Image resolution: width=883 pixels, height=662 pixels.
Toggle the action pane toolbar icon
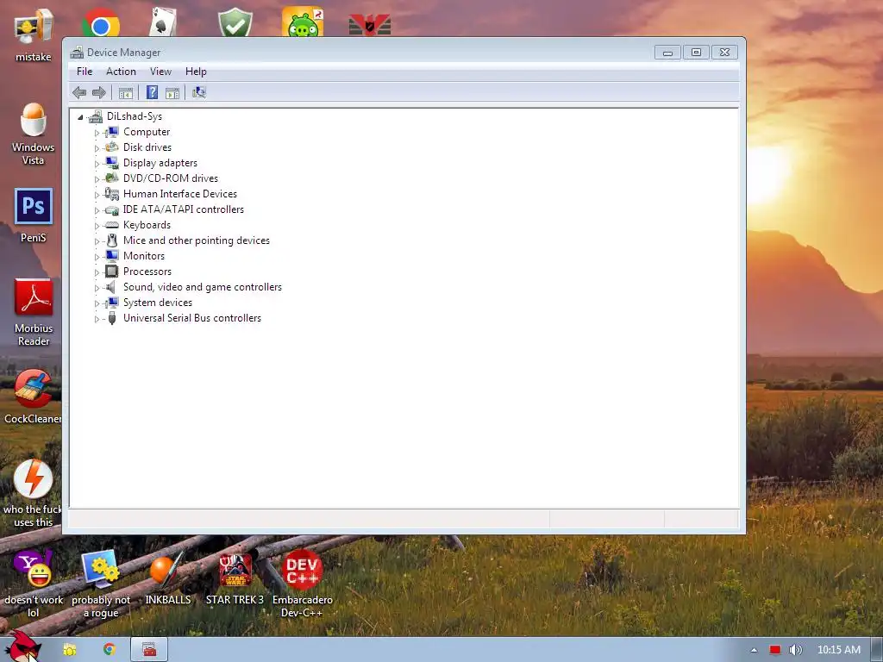point(172,93)
